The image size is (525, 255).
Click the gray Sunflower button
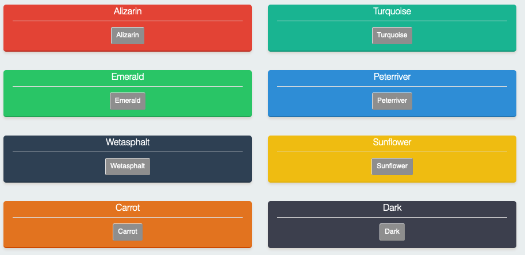pyautogui.click(x=392, y=167)
